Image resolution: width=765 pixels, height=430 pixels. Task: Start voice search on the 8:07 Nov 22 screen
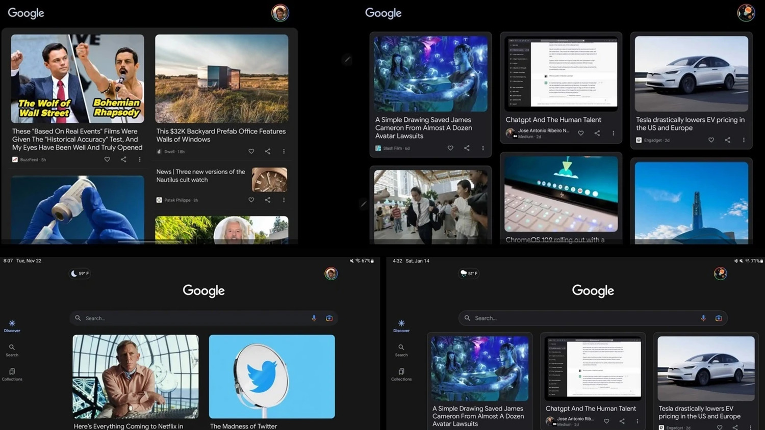314,318
